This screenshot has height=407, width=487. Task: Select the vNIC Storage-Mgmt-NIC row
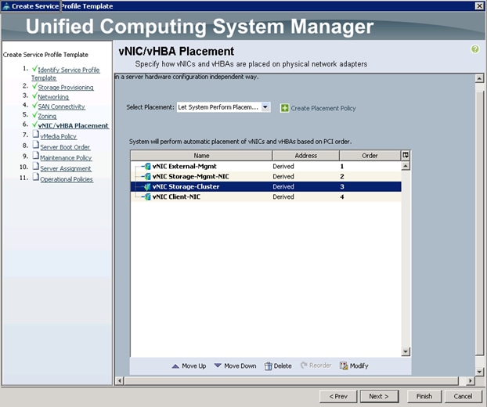pos(266,177)
